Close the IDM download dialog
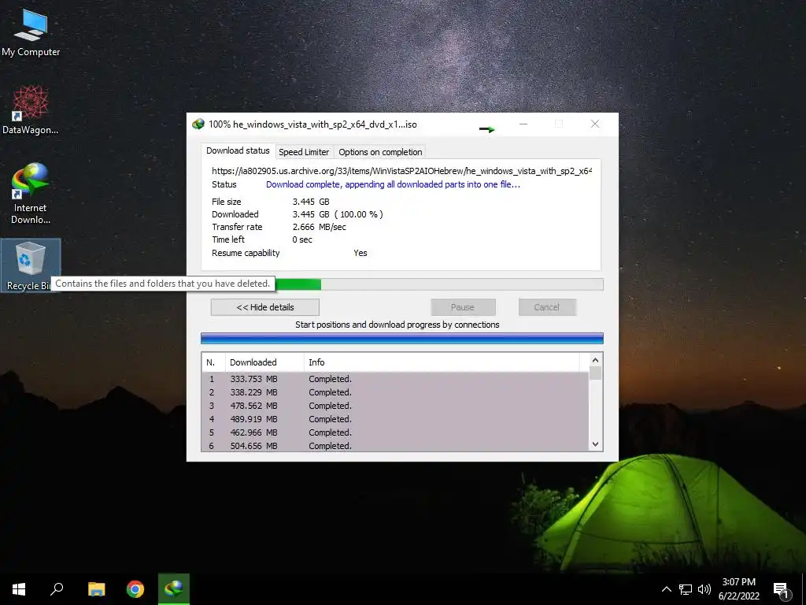The width and height of the screenshot is (806, 605). (x=595, y=124)
